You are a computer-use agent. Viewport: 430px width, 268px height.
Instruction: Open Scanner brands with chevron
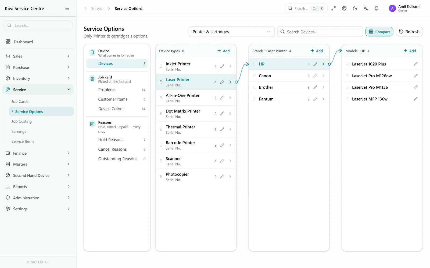[230, 161]
